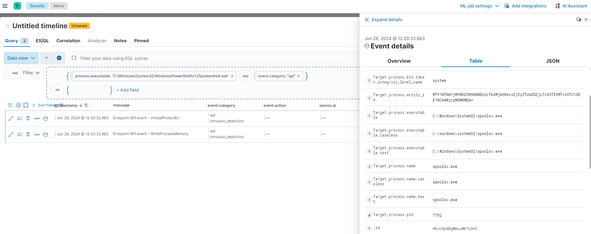Expand details of WriteProcessMemory event row
Image resolution: width=591 pixels, height=234 pixels.
click(11, 134)
